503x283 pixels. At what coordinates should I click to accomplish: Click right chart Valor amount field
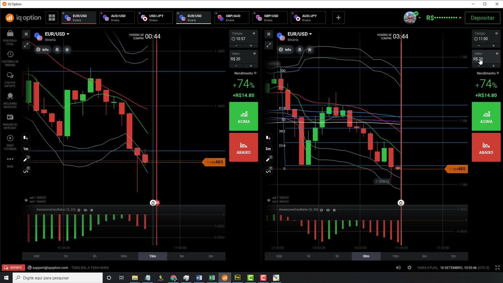pyautogui.click(x=486, y=57)
